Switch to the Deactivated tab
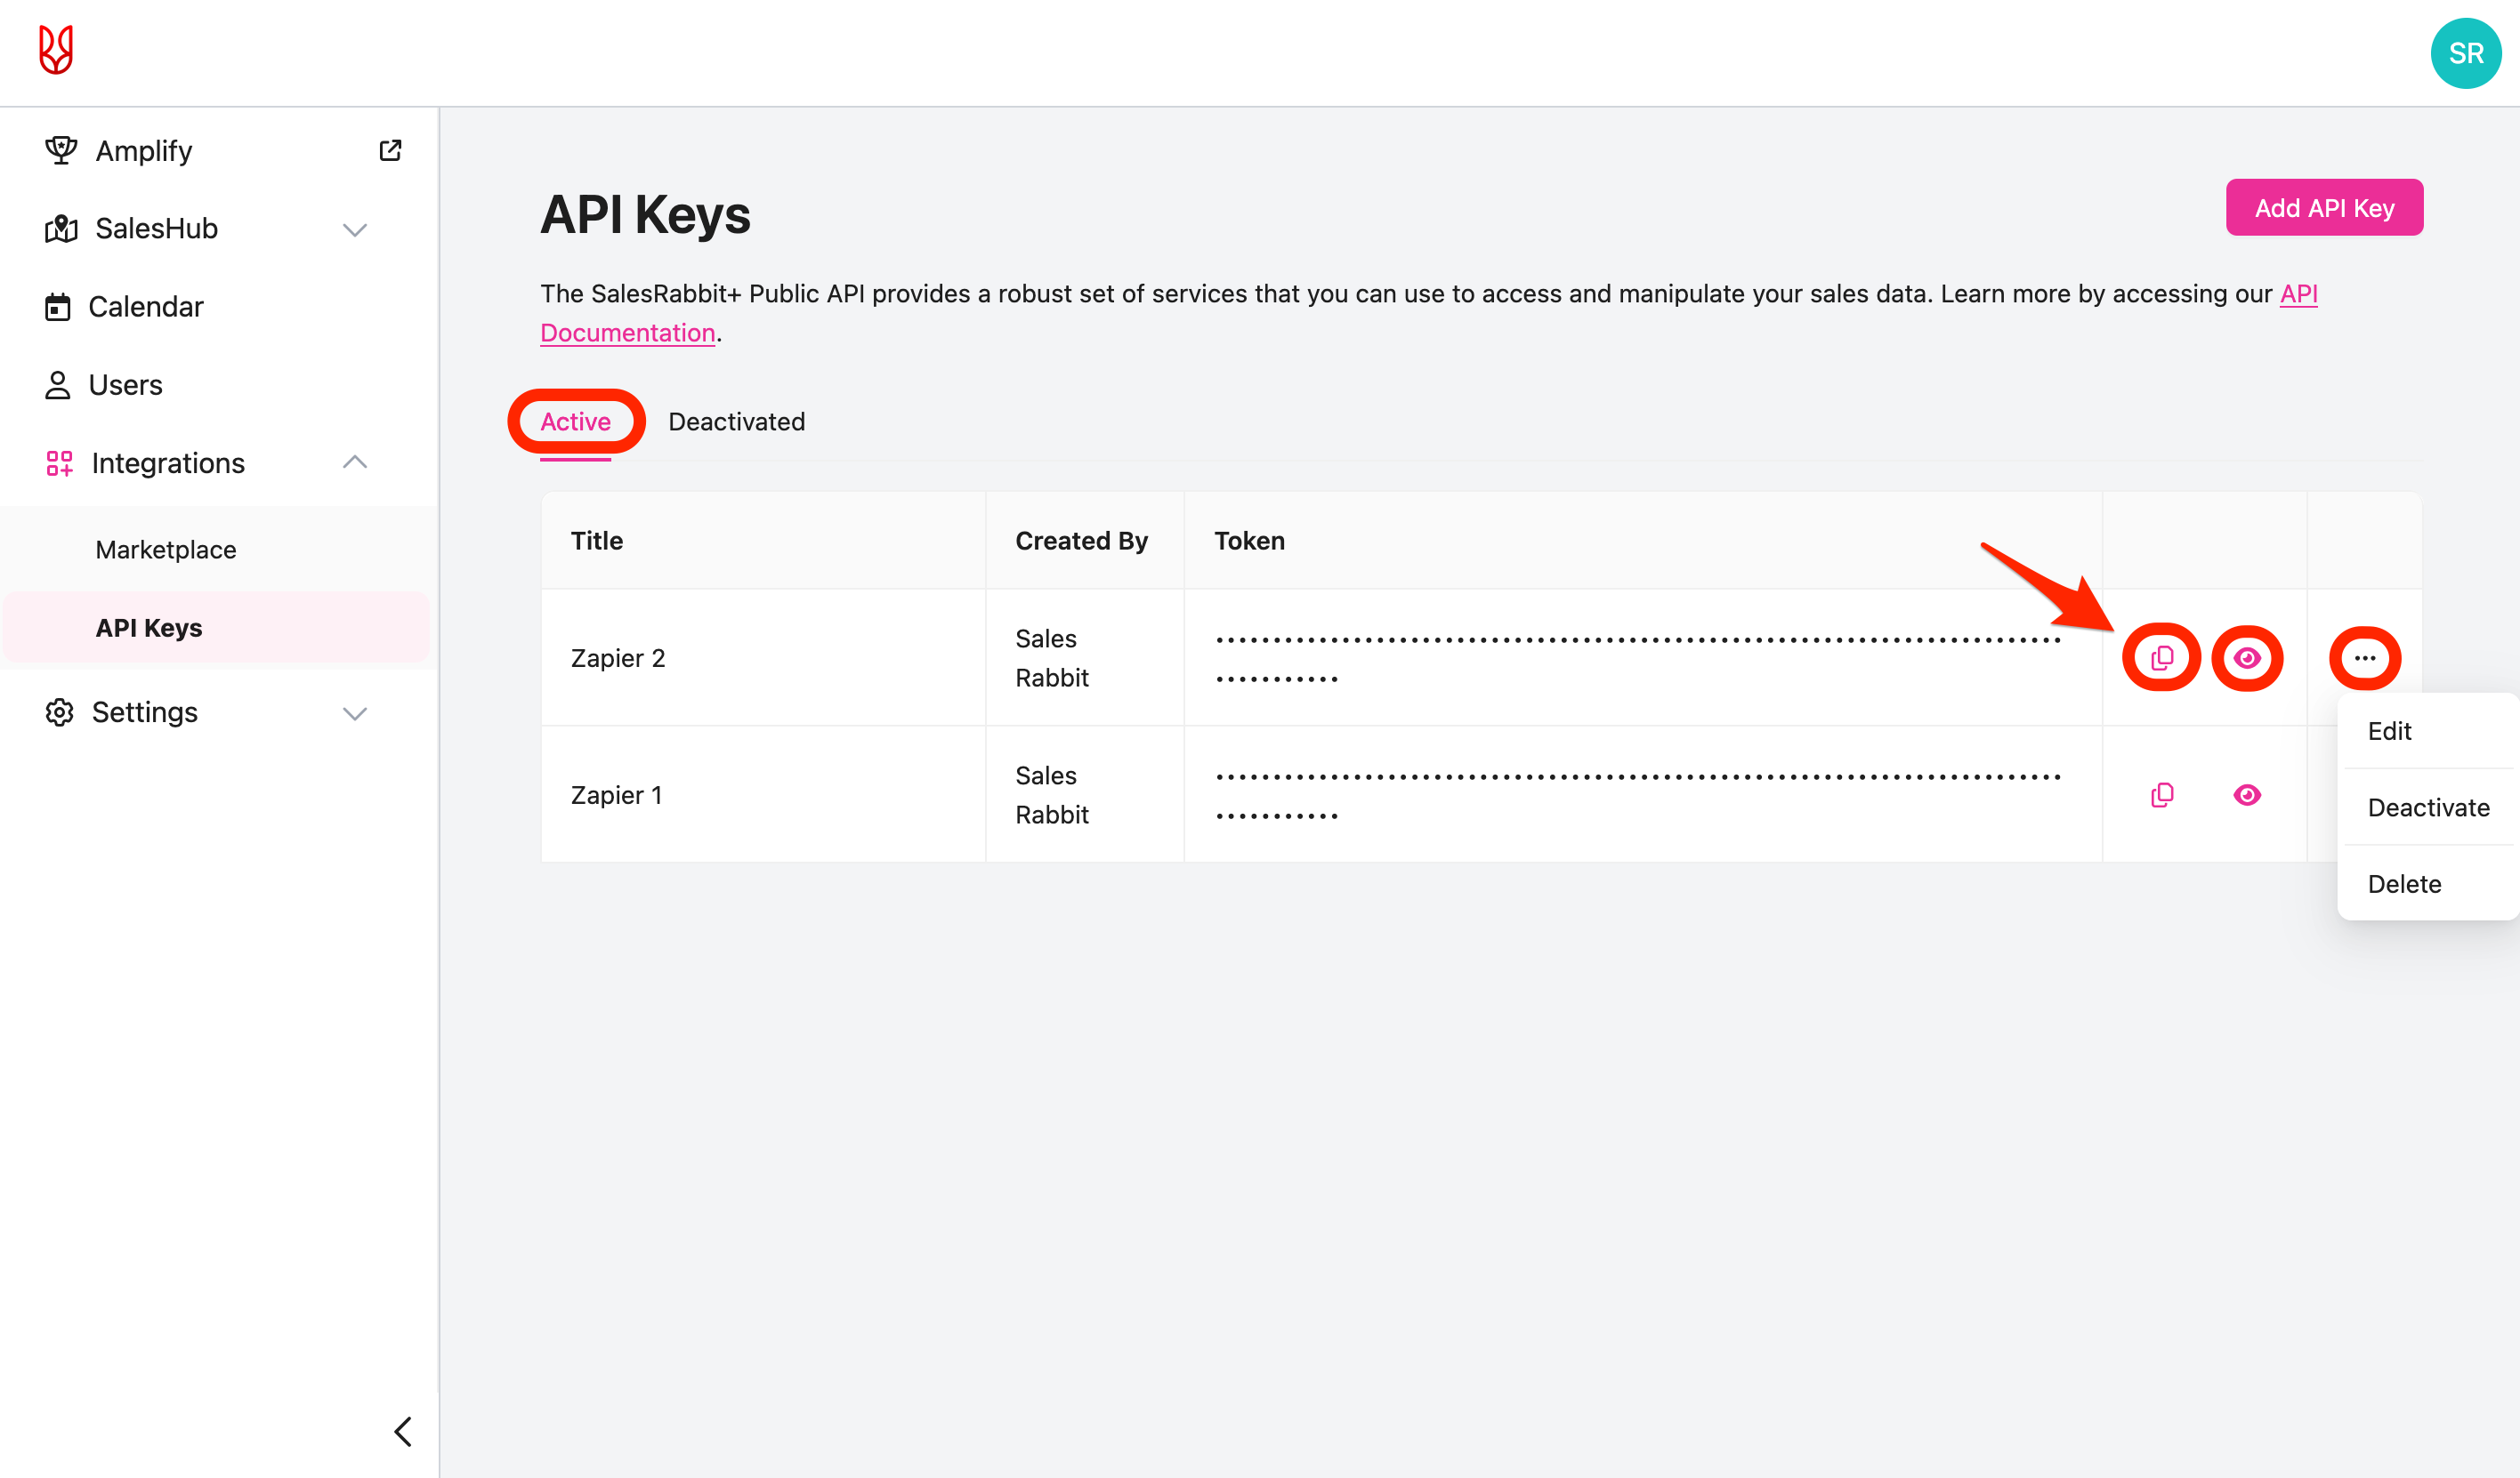Image resolution: width=2520 pixels, height=1478 pixels. [737, 421]
